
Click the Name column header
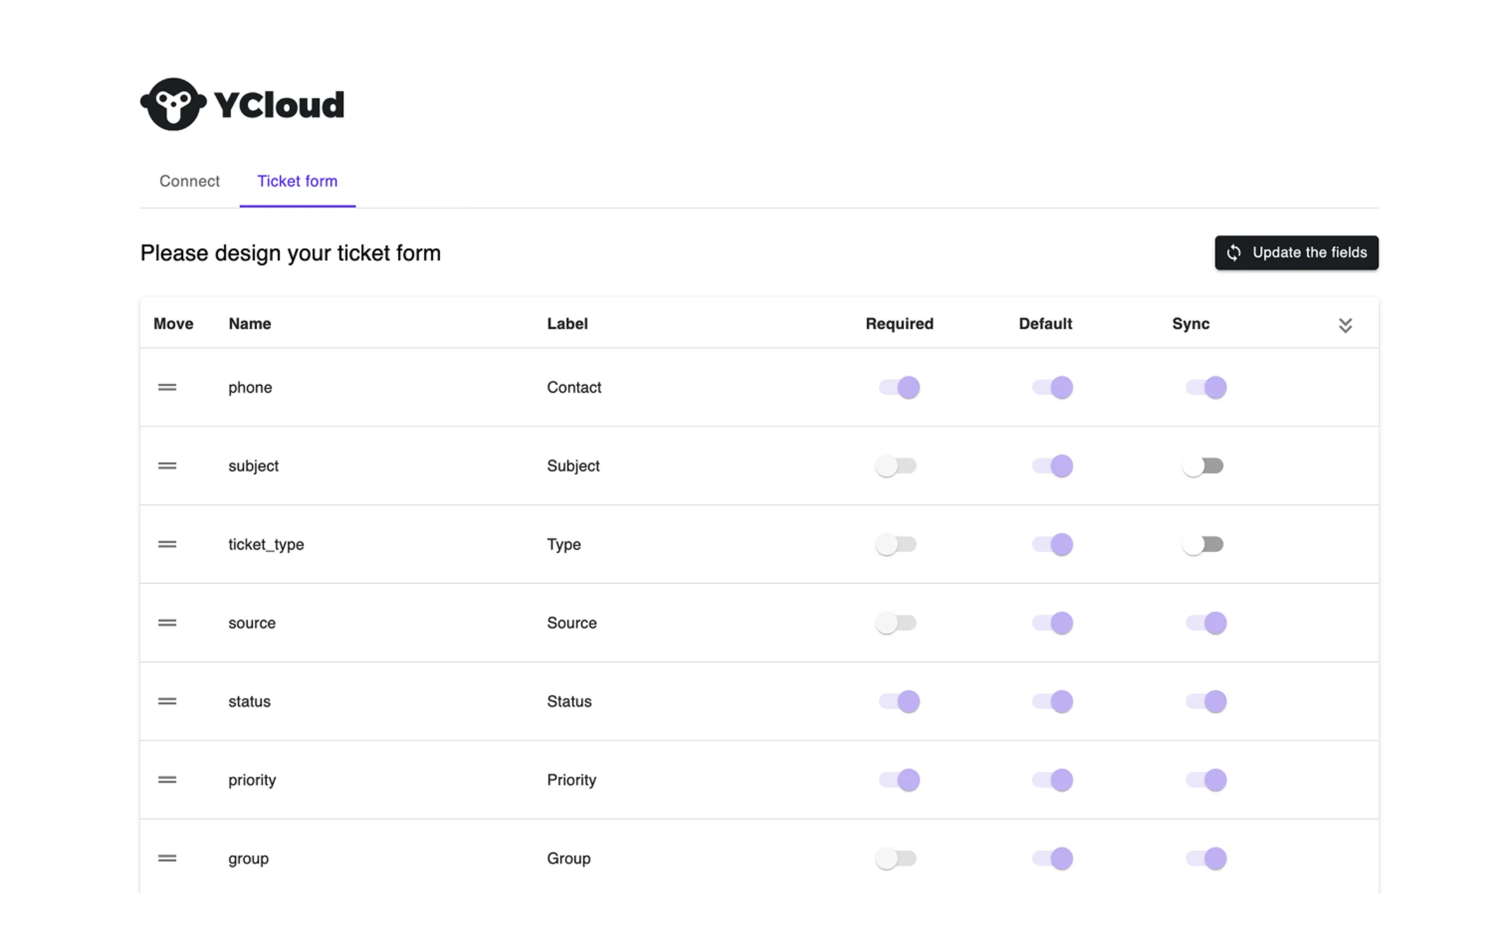coord(250,324)
